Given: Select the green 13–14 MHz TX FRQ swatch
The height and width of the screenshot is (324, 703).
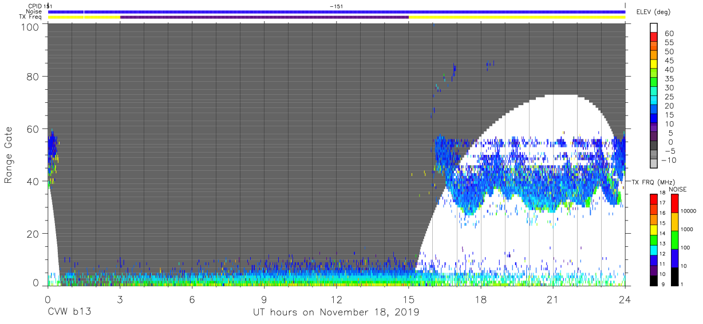Looking at the screenshot, I should [654, 239].
